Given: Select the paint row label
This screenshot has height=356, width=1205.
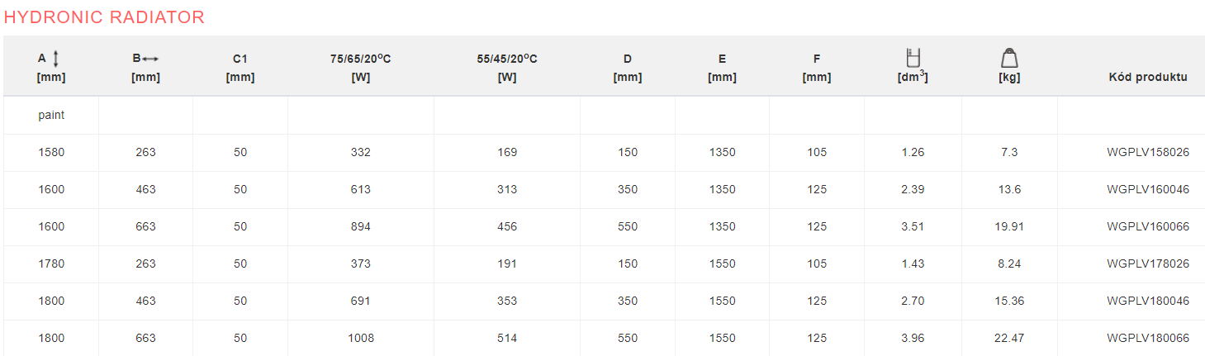Looking at the screenshot, I should coord(51,116).
